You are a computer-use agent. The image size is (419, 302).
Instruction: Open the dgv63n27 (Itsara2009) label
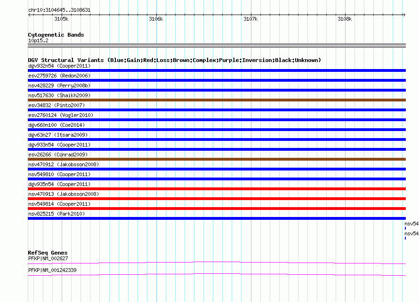(58, 135)
